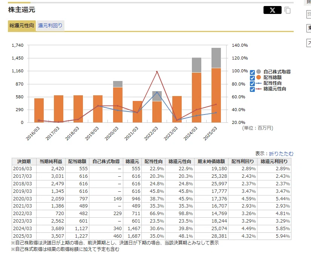The height and width of the screenshot is (255, 311).
Task: Click the 配当性向 table column header
Action: [x=153, y=162]
